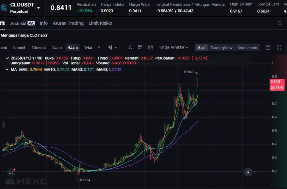Take a chart snapshot with camera icon
This screenshot has width=287, height=189.
[x=151, y=48]
